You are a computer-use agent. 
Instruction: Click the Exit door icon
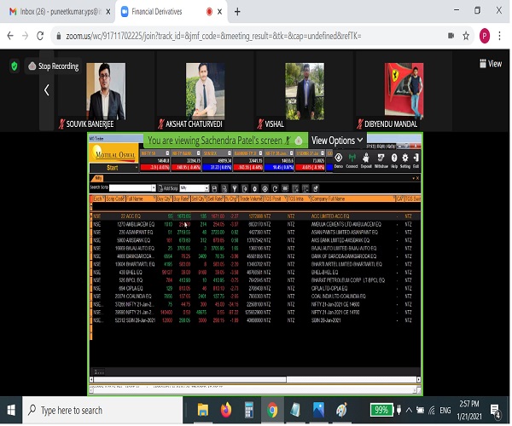pos(416,160)
